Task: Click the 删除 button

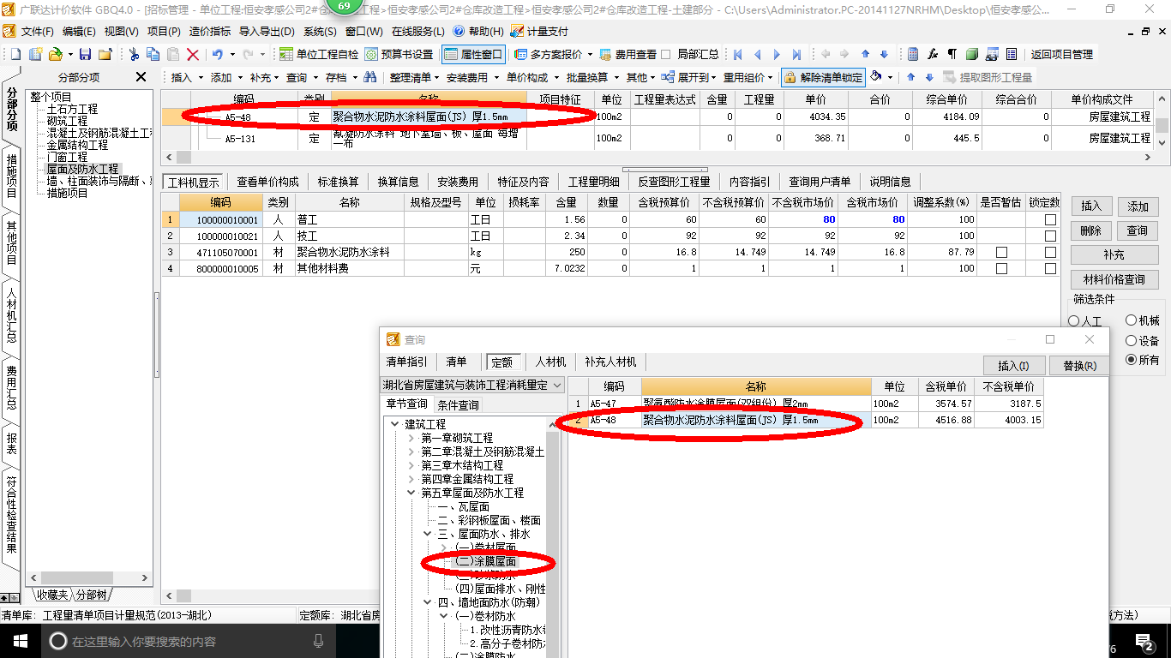Action: (1090, 231)
